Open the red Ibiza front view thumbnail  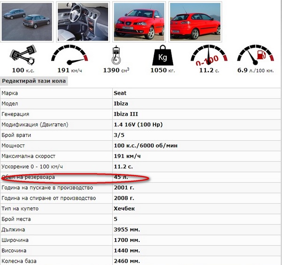pyautogui.click(x=139, y=22)
